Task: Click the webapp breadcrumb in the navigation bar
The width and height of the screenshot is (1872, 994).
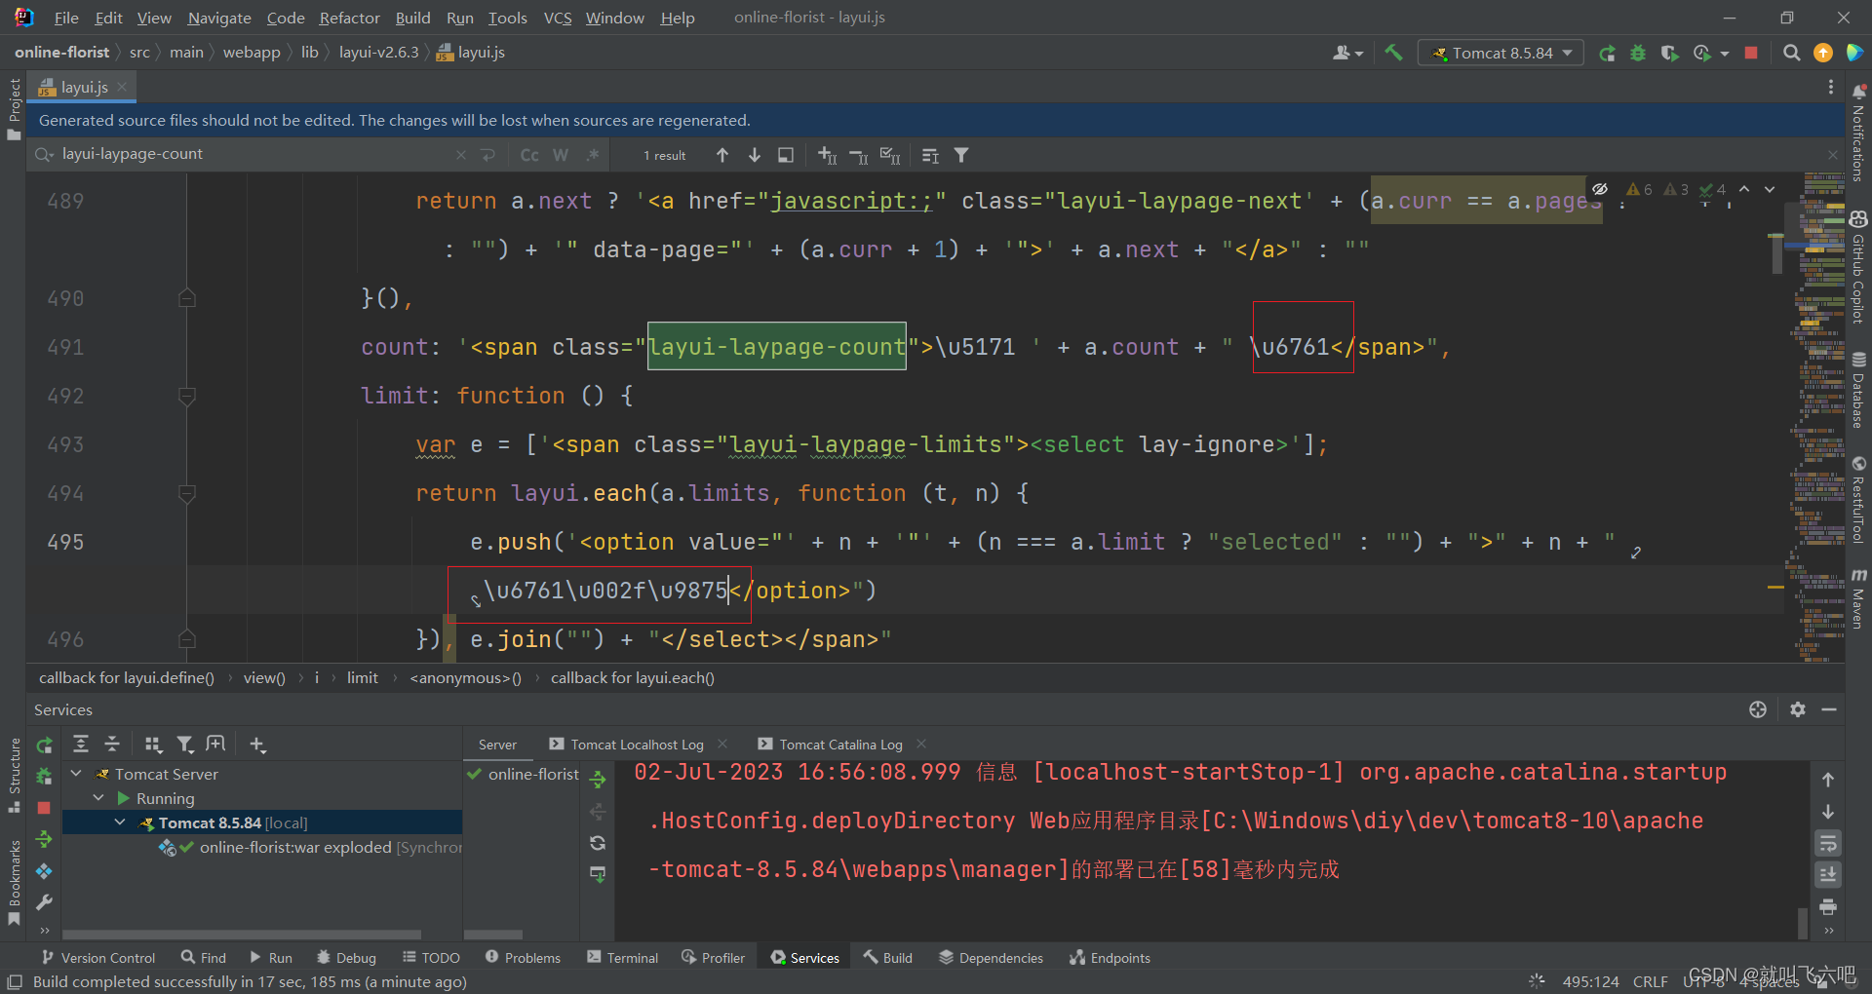Action: (x=252, y=53)
